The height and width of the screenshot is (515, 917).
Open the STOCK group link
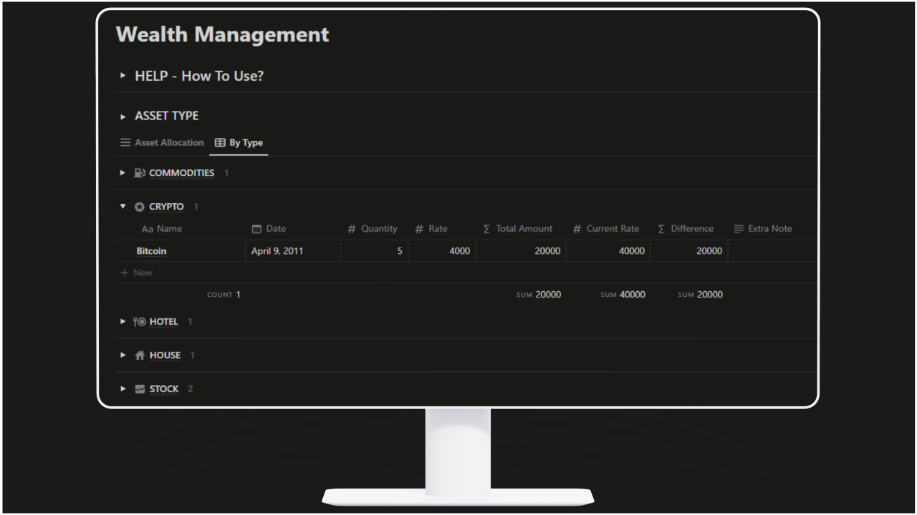coord(164,389)
